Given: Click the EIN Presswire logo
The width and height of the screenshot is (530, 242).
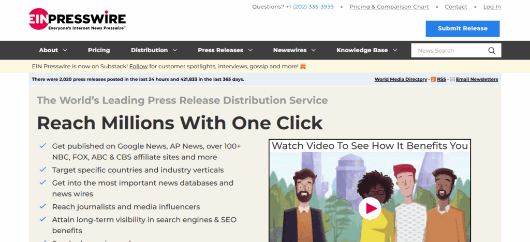Looking at the screenshot, I should click(77, 20).
